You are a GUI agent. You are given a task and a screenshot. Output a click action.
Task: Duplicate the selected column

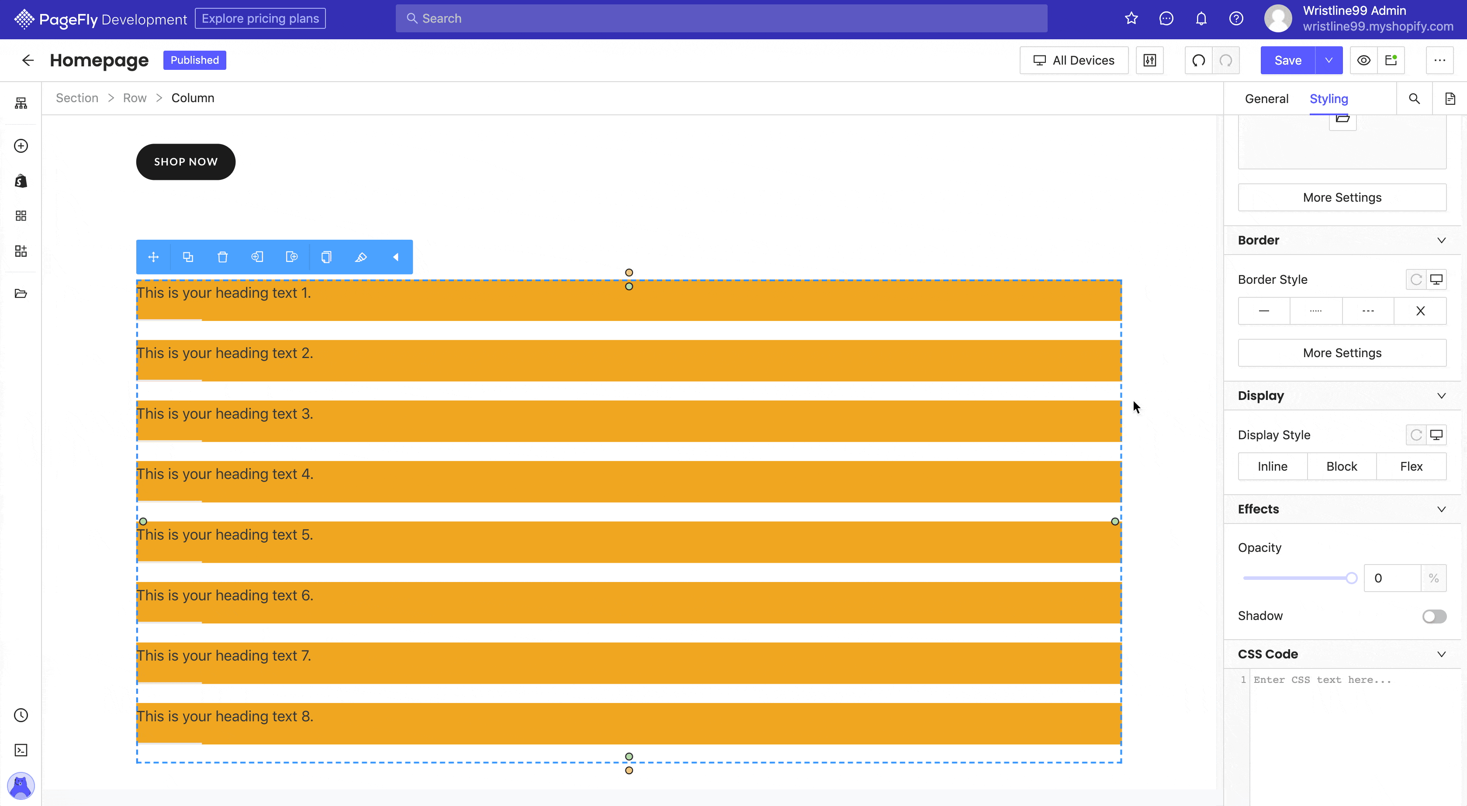click(188, 257)
